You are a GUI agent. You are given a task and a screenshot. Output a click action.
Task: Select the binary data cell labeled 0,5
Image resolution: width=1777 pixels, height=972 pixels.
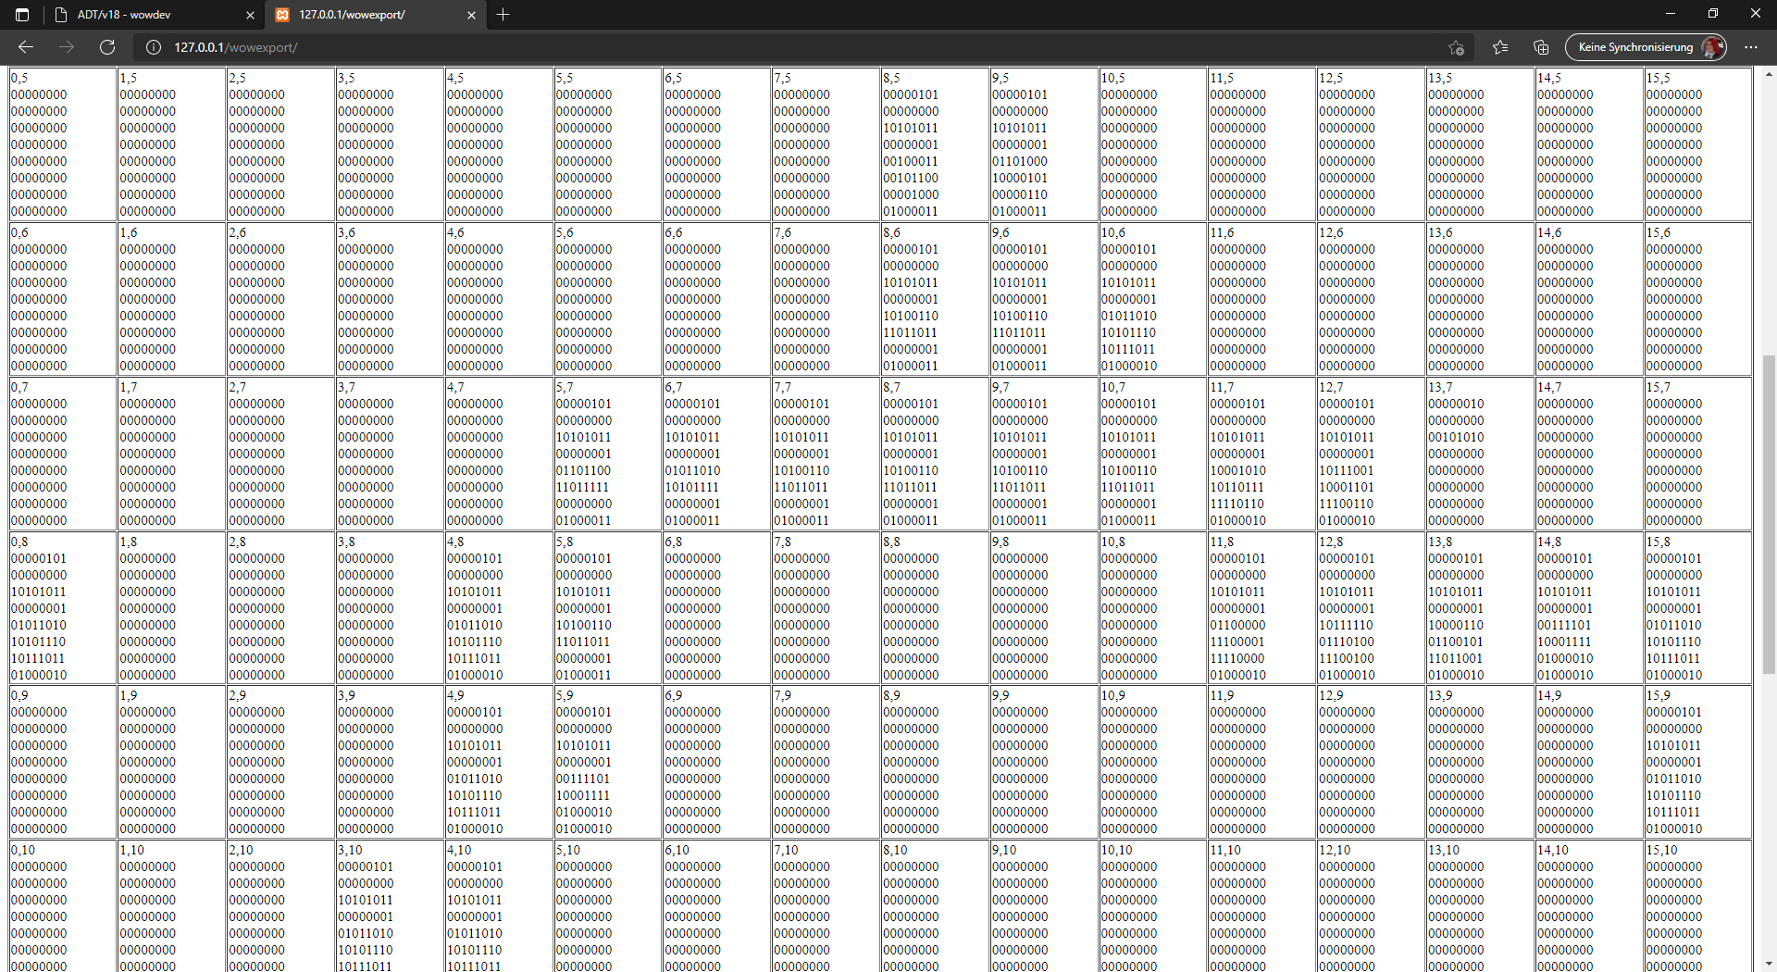pos(58,143)
